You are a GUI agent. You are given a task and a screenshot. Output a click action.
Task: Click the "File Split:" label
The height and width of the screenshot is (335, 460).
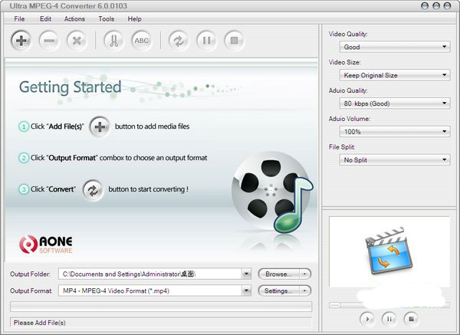point(342,147)
